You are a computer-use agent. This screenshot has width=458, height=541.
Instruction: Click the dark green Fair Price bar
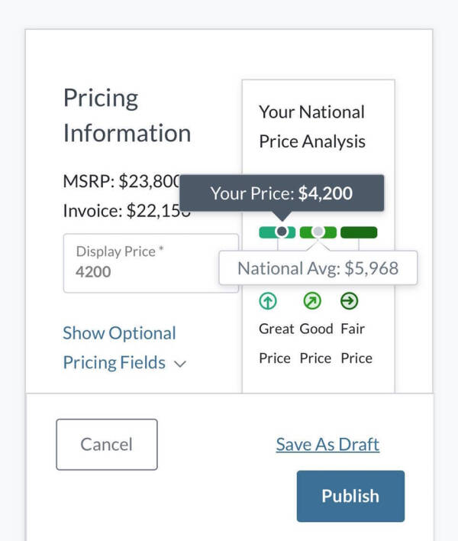click(x=359, y=232)
